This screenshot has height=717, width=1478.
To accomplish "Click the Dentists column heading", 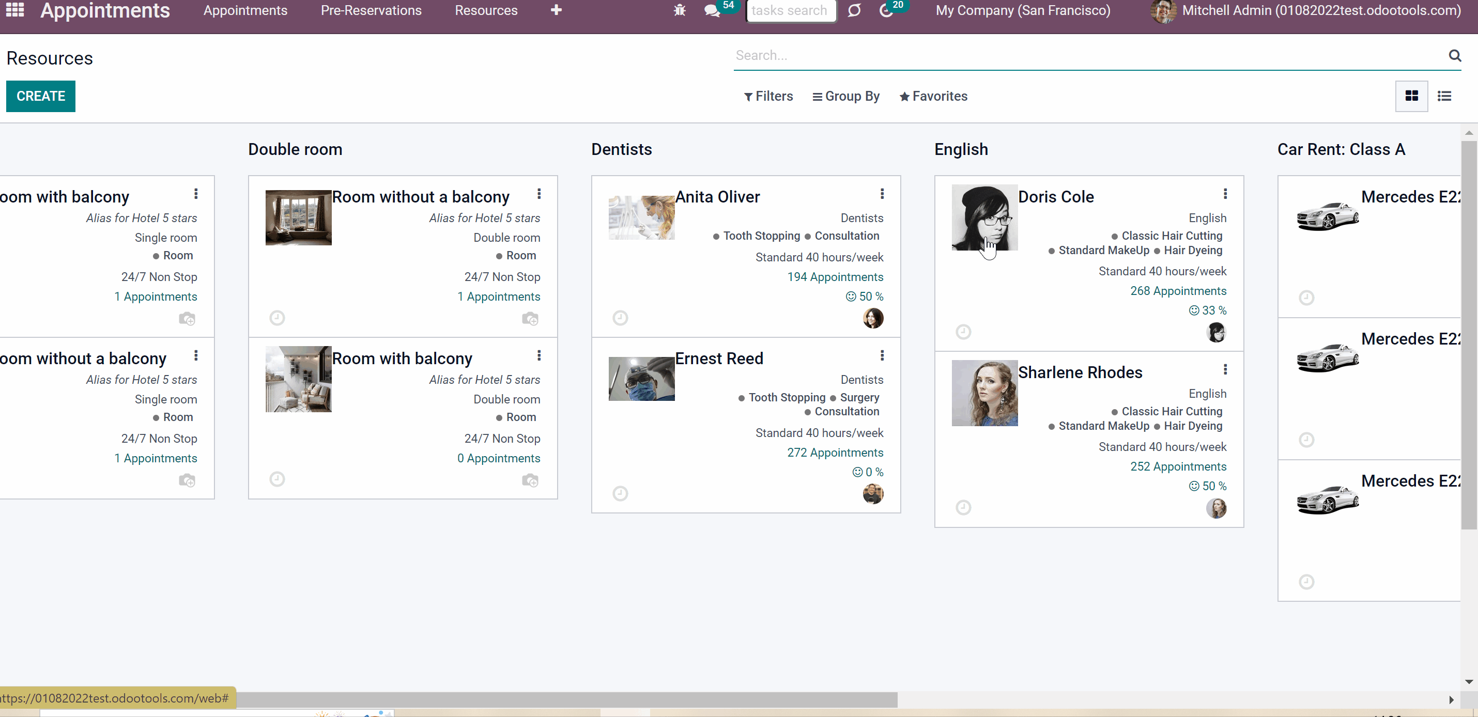I will 621,149.
